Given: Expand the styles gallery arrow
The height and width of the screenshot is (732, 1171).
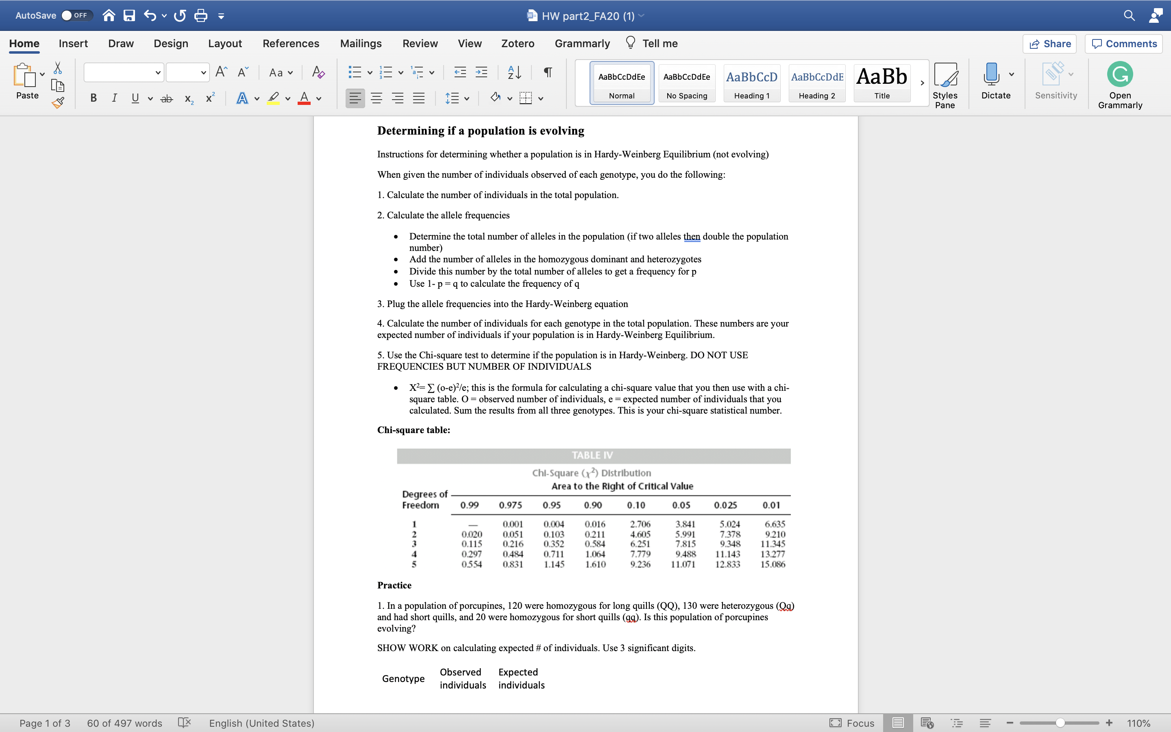Looking at the screenshot, I should [x=922, y=83].
